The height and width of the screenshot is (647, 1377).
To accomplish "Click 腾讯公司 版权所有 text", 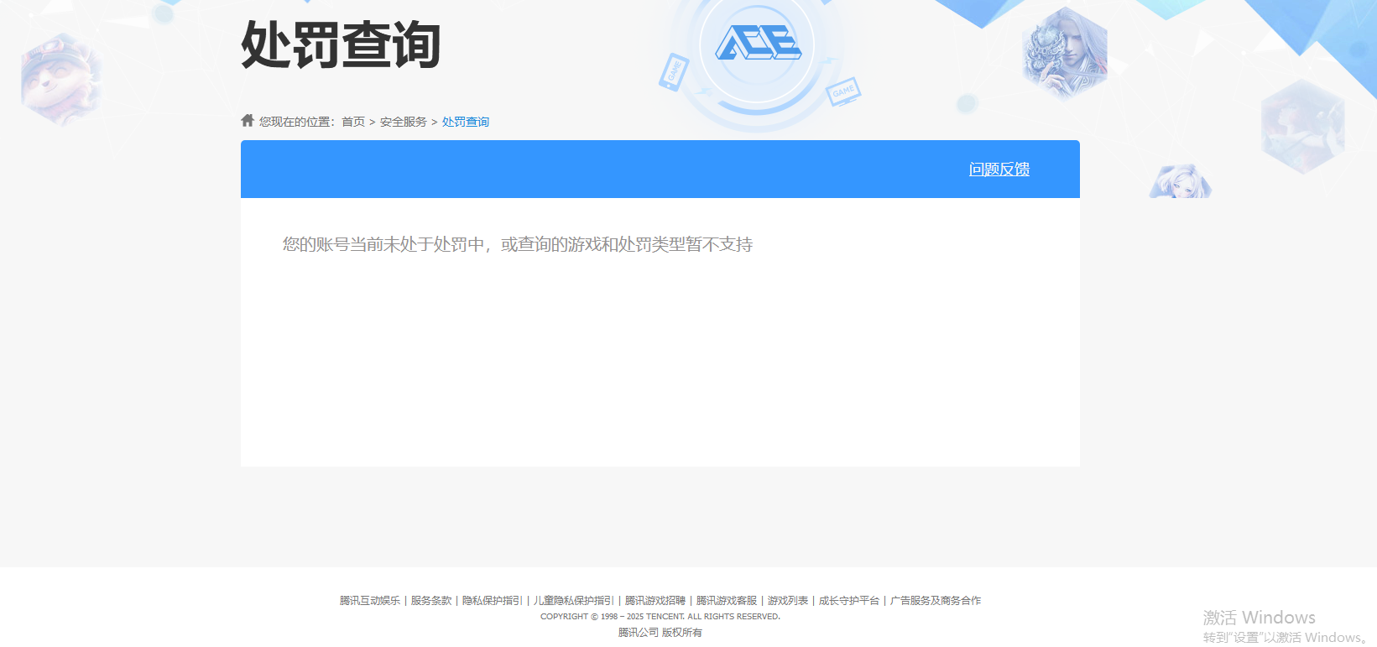I will (660, 633).
